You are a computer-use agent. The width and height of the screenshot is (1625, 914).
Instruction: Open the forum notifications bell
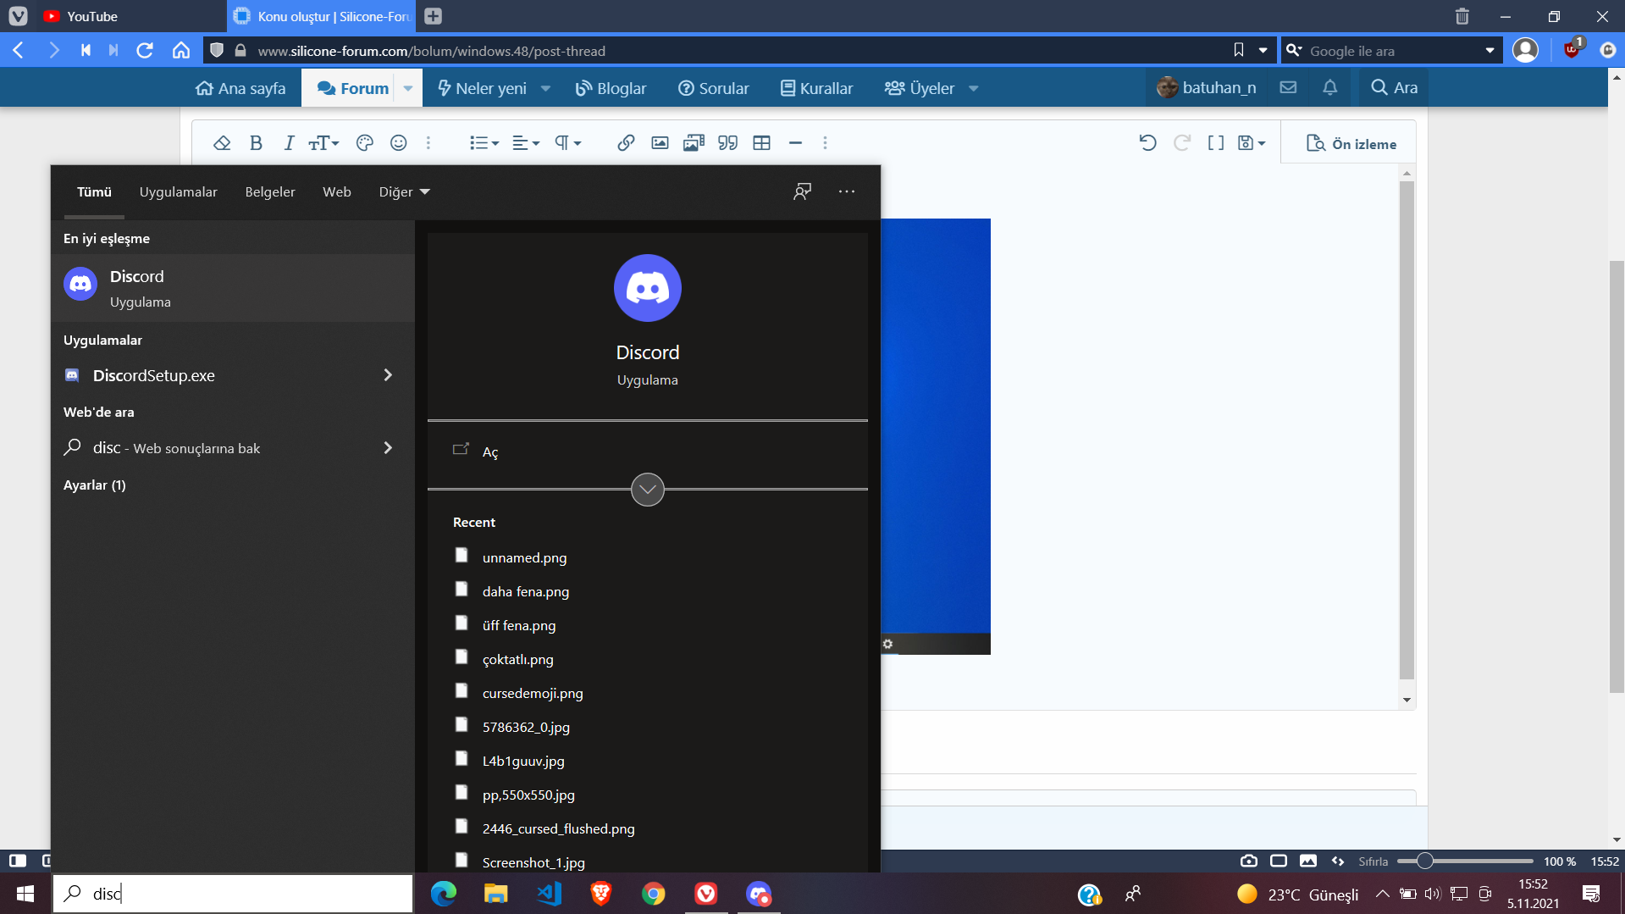coord(1330,87)
